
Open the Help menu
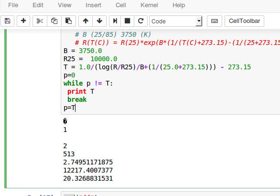click(179, 5)
